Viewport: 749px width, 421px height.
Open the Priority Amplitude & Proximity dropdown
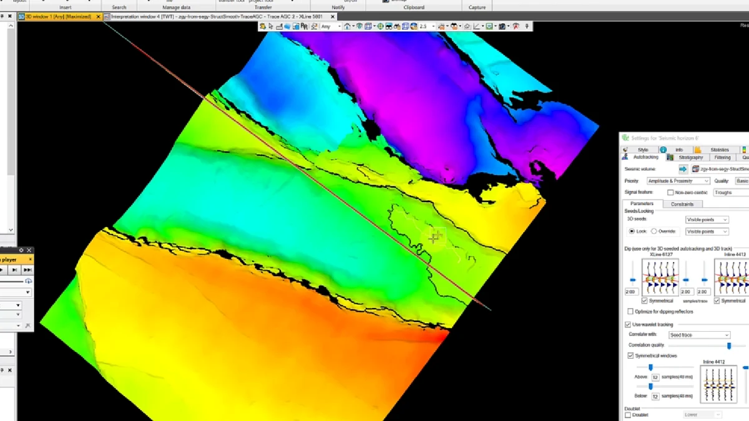tap(678, 181)
